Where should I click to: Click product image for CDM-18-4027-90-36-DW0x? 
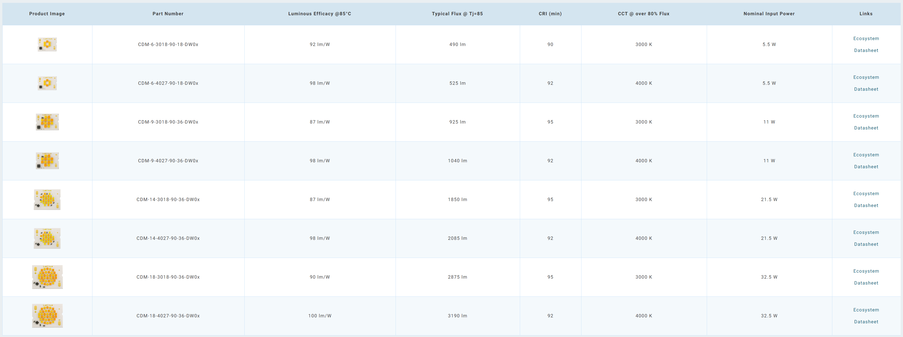point(47,316)
